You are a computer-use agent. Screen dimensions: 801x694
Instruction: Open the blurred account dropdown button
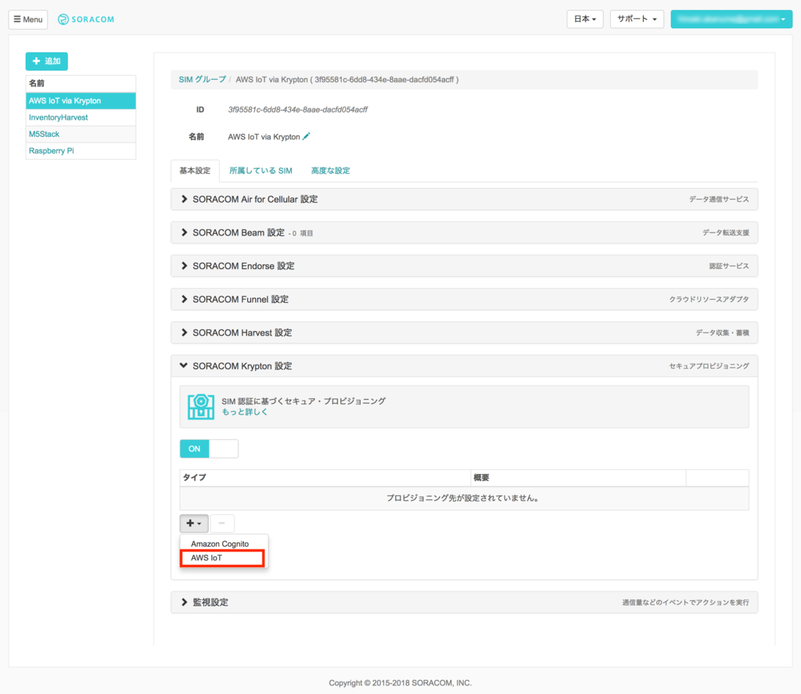click(x=731, y=19)
